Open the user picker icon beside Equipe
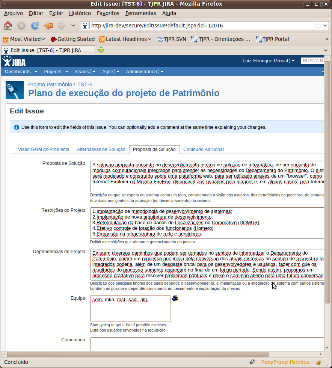The height and width of the screenshot is (368, 332). pos(175,299)
